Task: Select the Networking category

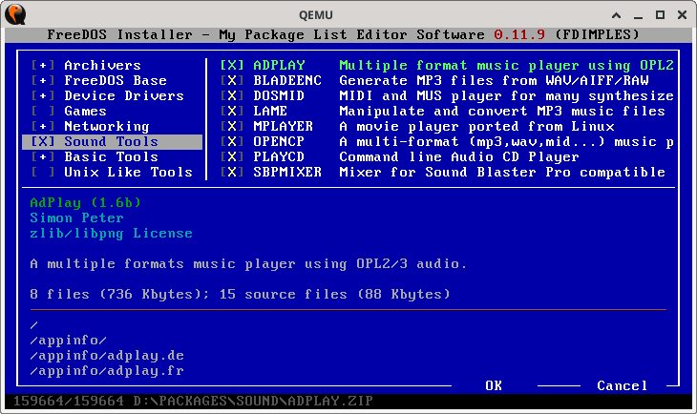Action: [107, 126]
